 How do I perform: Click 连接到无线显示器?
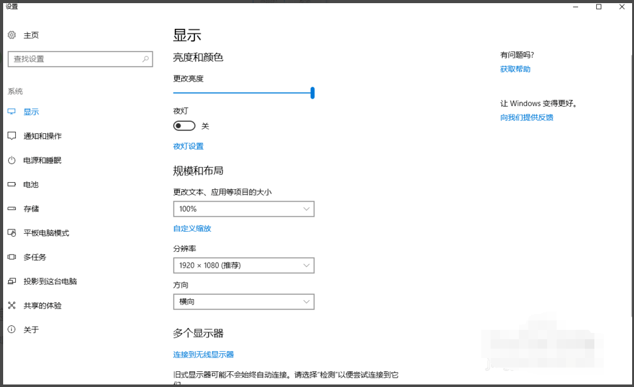click(x=203, y=354)
